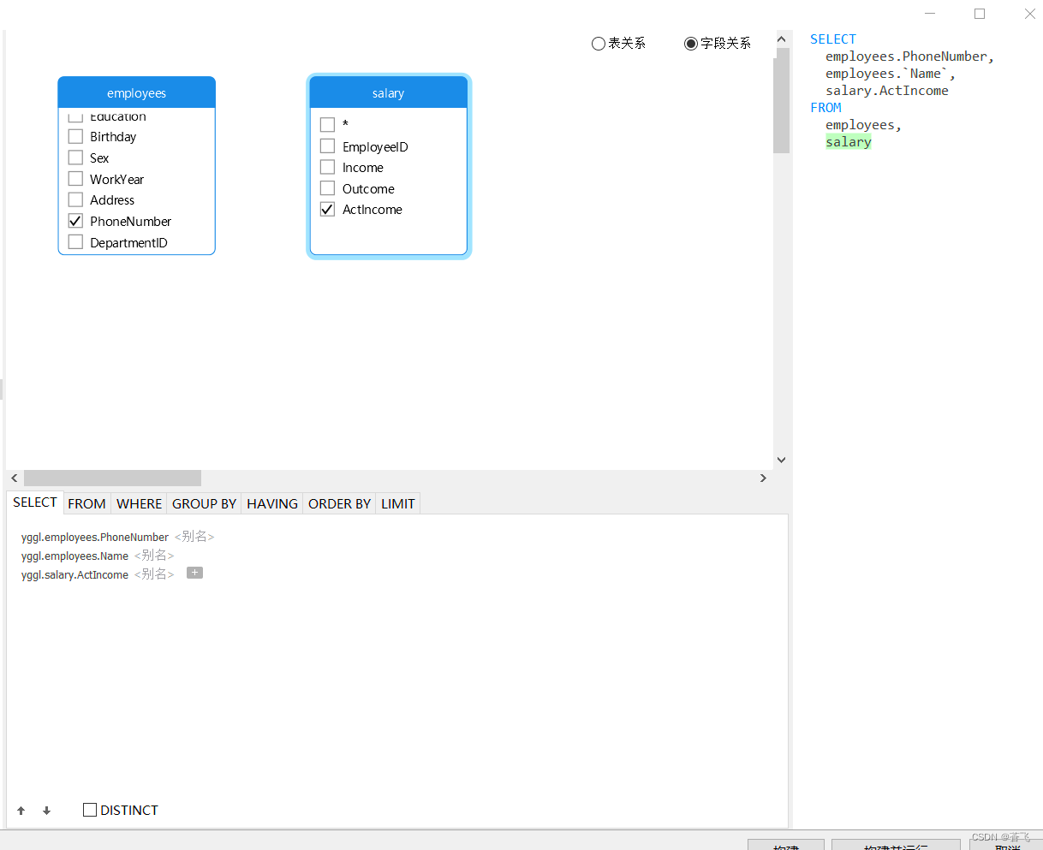Check the Income field checkbox

[327, 167]
